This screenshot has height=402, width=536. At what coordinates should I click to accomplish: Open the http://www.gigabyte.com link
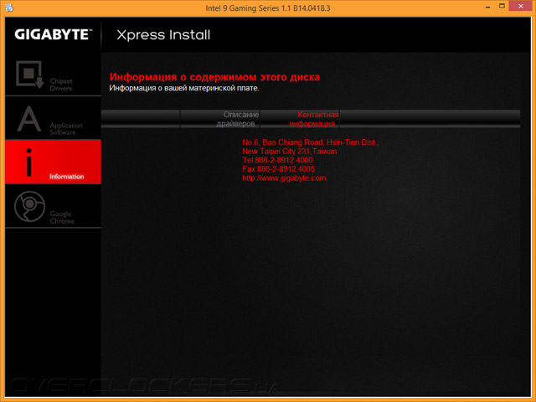[x=284, y=178]
